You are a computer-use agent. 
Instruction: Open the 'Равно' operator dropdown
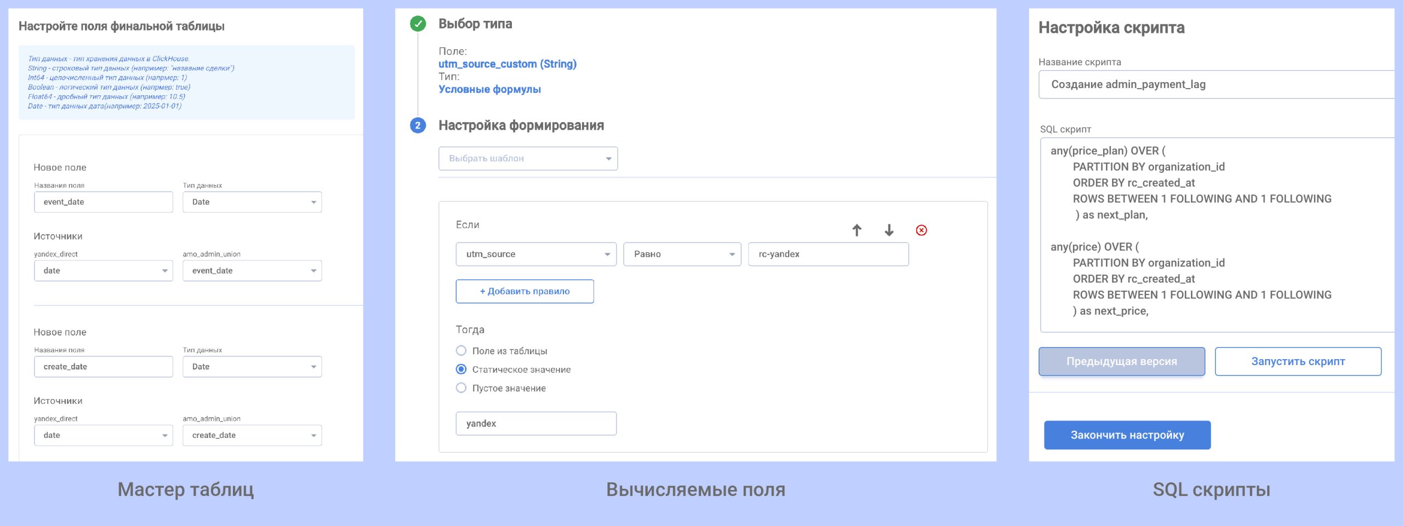pos(682,255)
